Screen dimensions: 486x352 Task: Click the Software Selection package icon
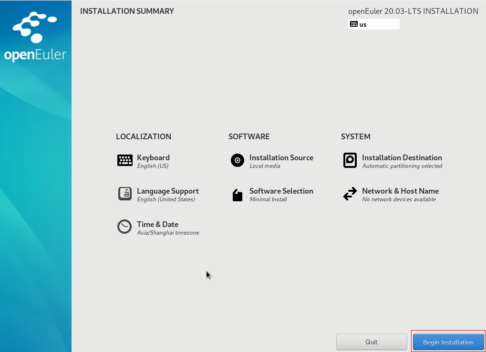[x=238, y=195]
